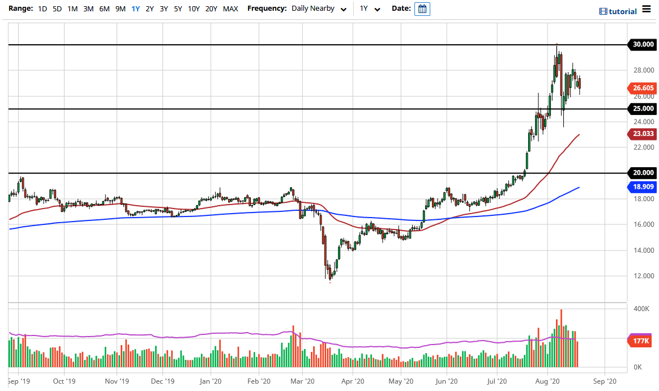Open the tutorial link
Screen dimensions: 659x391
pyautogui.click(x=623, y=11)
